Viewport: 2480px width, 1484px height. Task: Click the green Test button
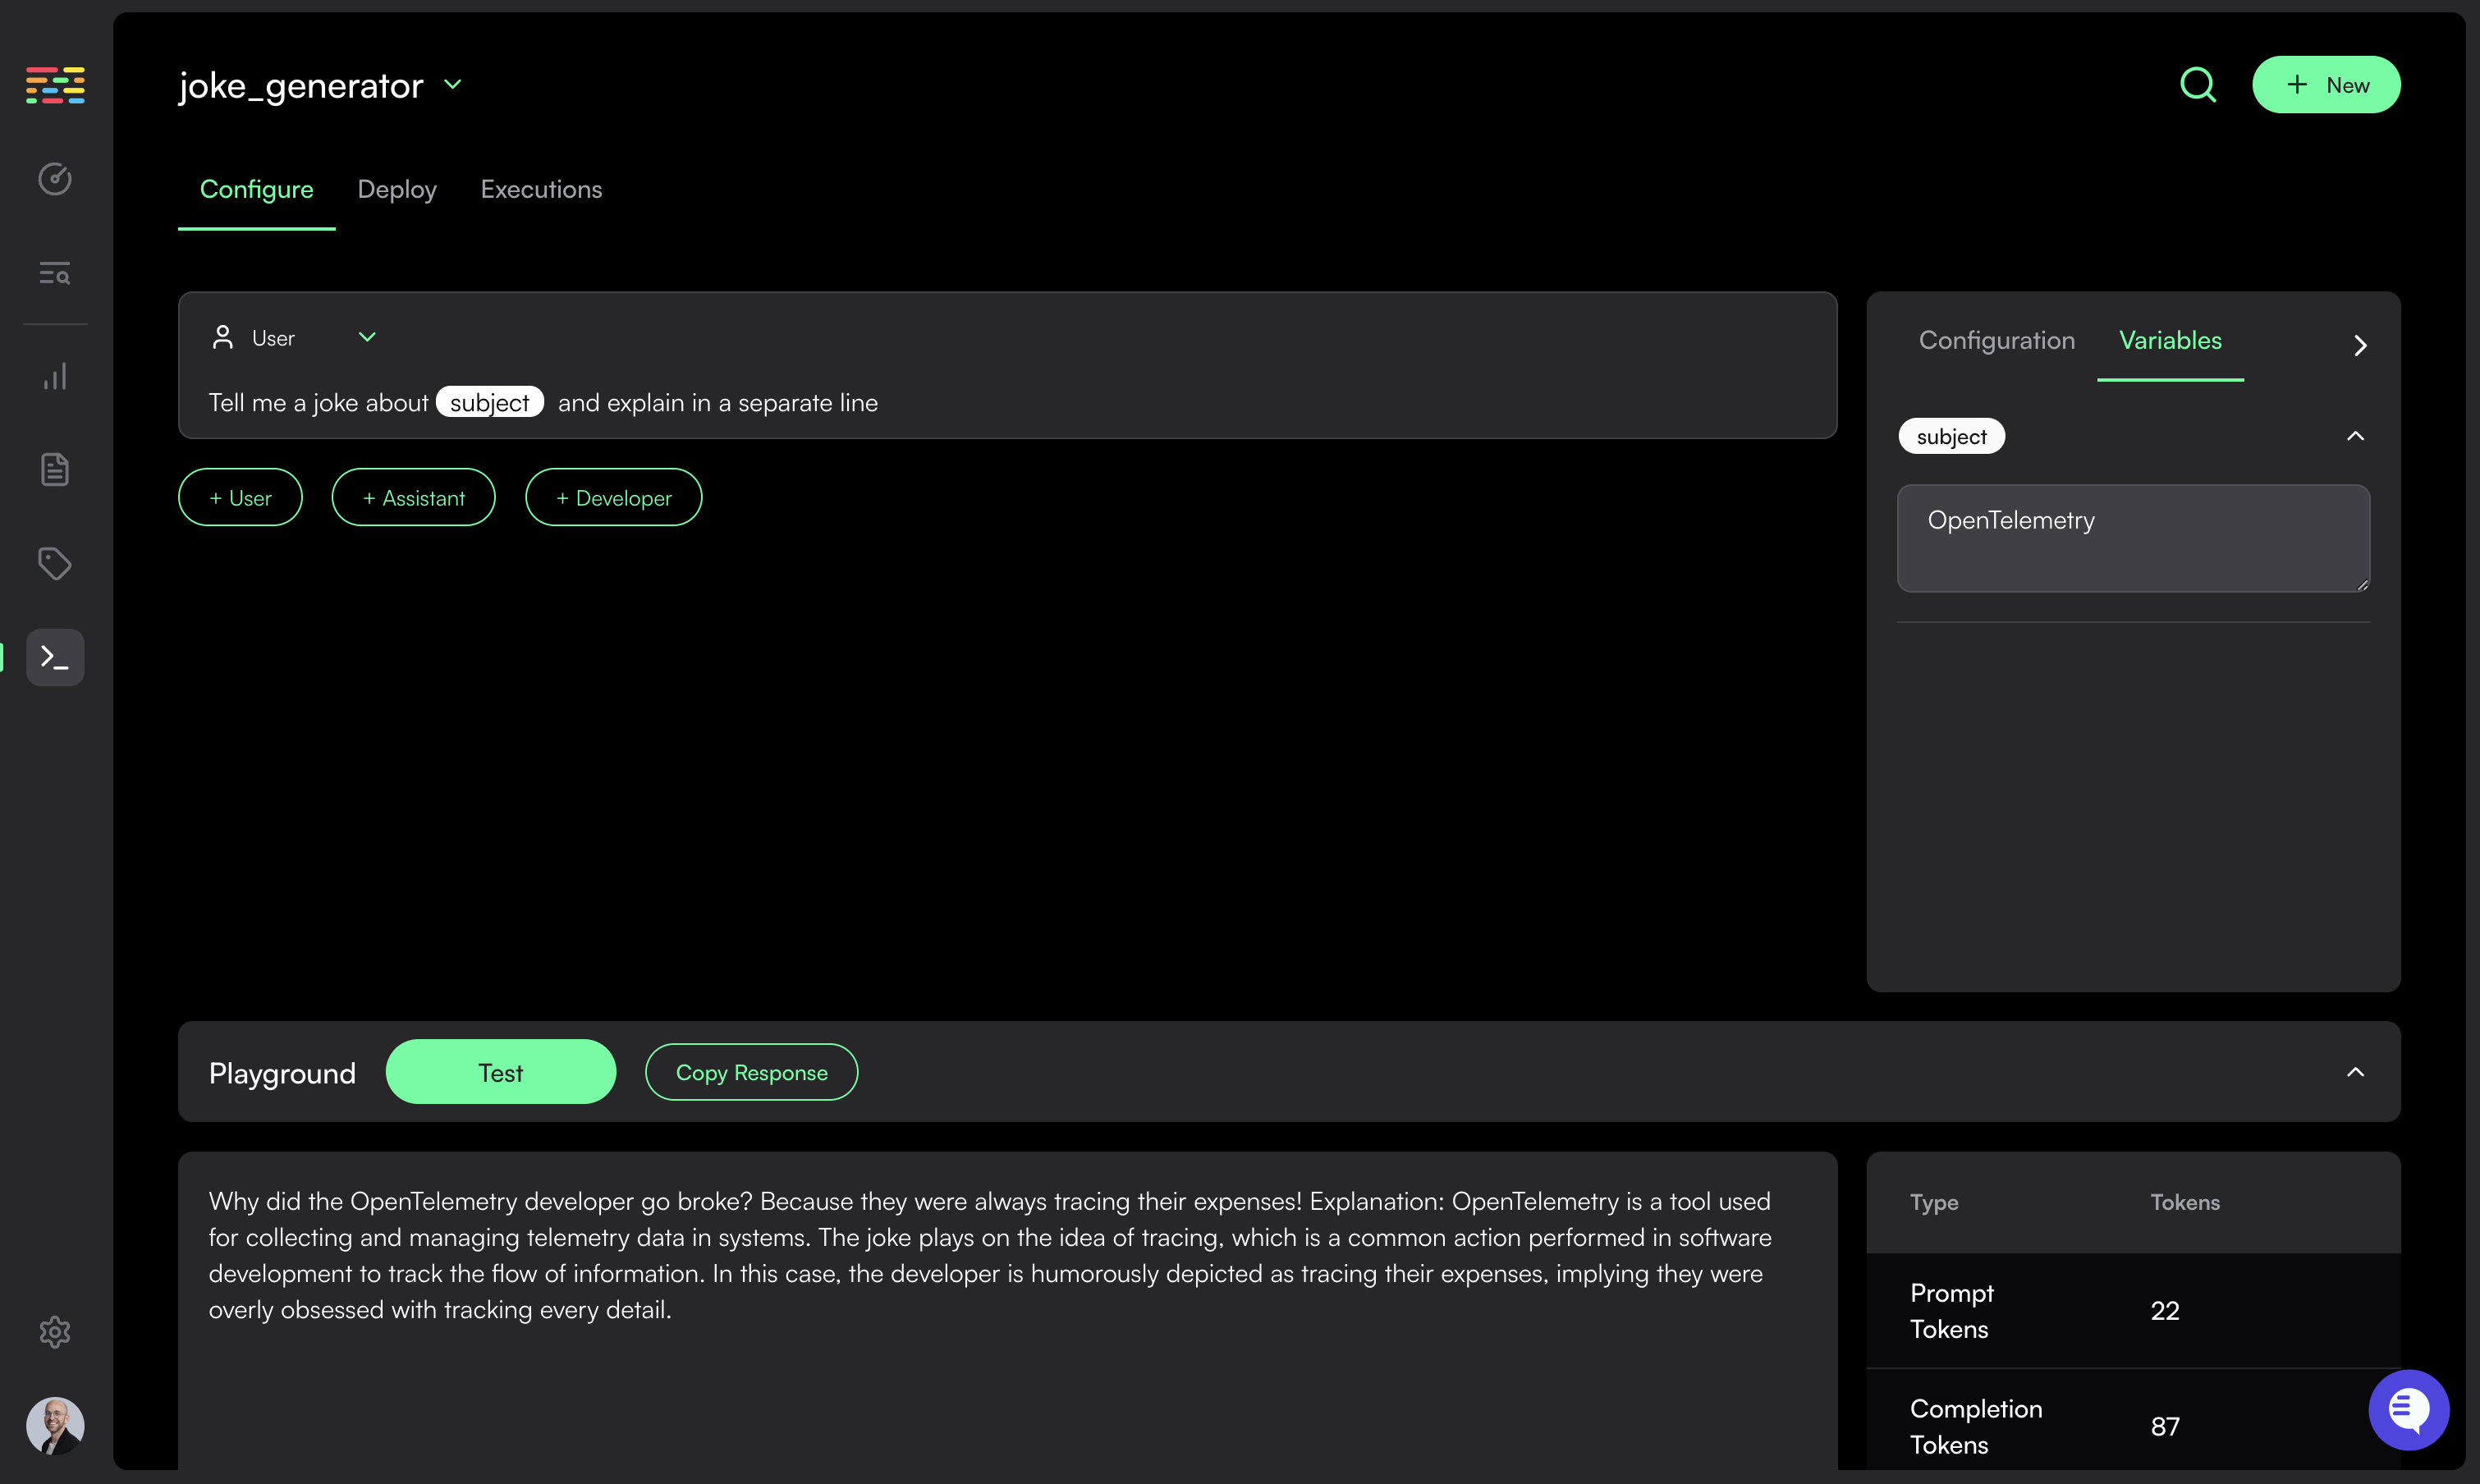(500, 1072)
